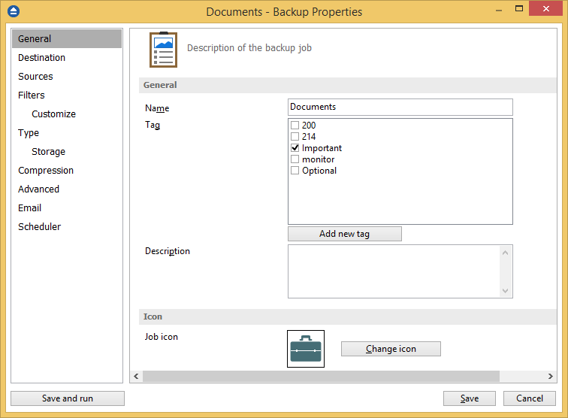This screenshot has width=568, height=418.
Task: Click the briefcase job icon preview
Action: (305, 348)
